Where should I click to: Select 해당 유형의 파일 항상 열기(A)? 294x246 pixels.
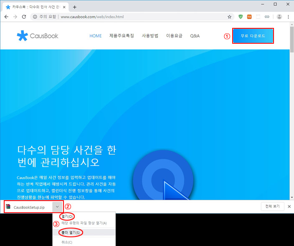point(84,223)
